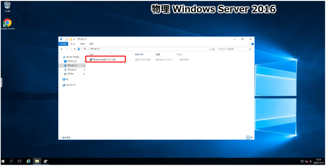Close the ダウンロード Explorer window
This screenshot has width=326, height=166.
click(x=250, y=39)
